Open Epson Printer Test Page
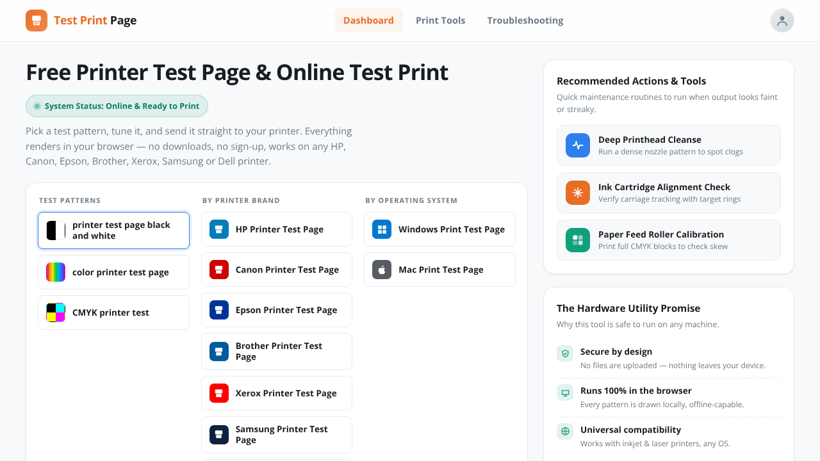The width and height of the screenshot is (820, 461). click(x=277, y=310)
